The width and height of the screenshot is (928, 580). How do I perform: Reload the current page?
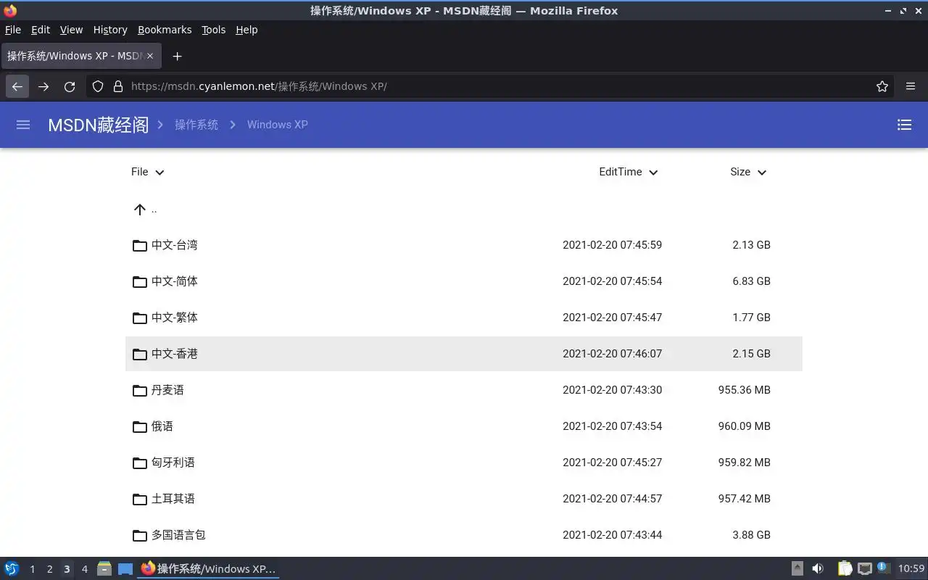point(70,86)
